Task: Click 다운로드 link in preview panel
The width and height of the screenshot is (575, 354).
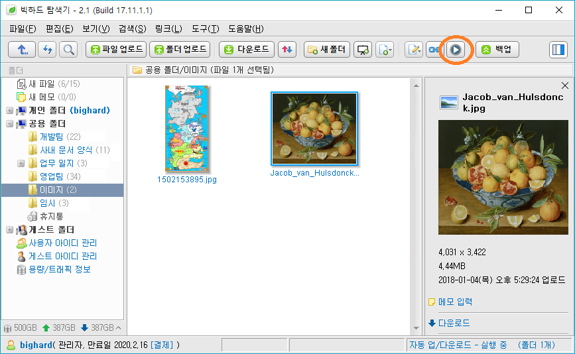Action: click(454, 323)
